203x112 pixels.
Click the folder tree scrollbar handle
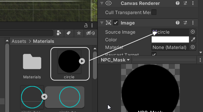(7, 78)
